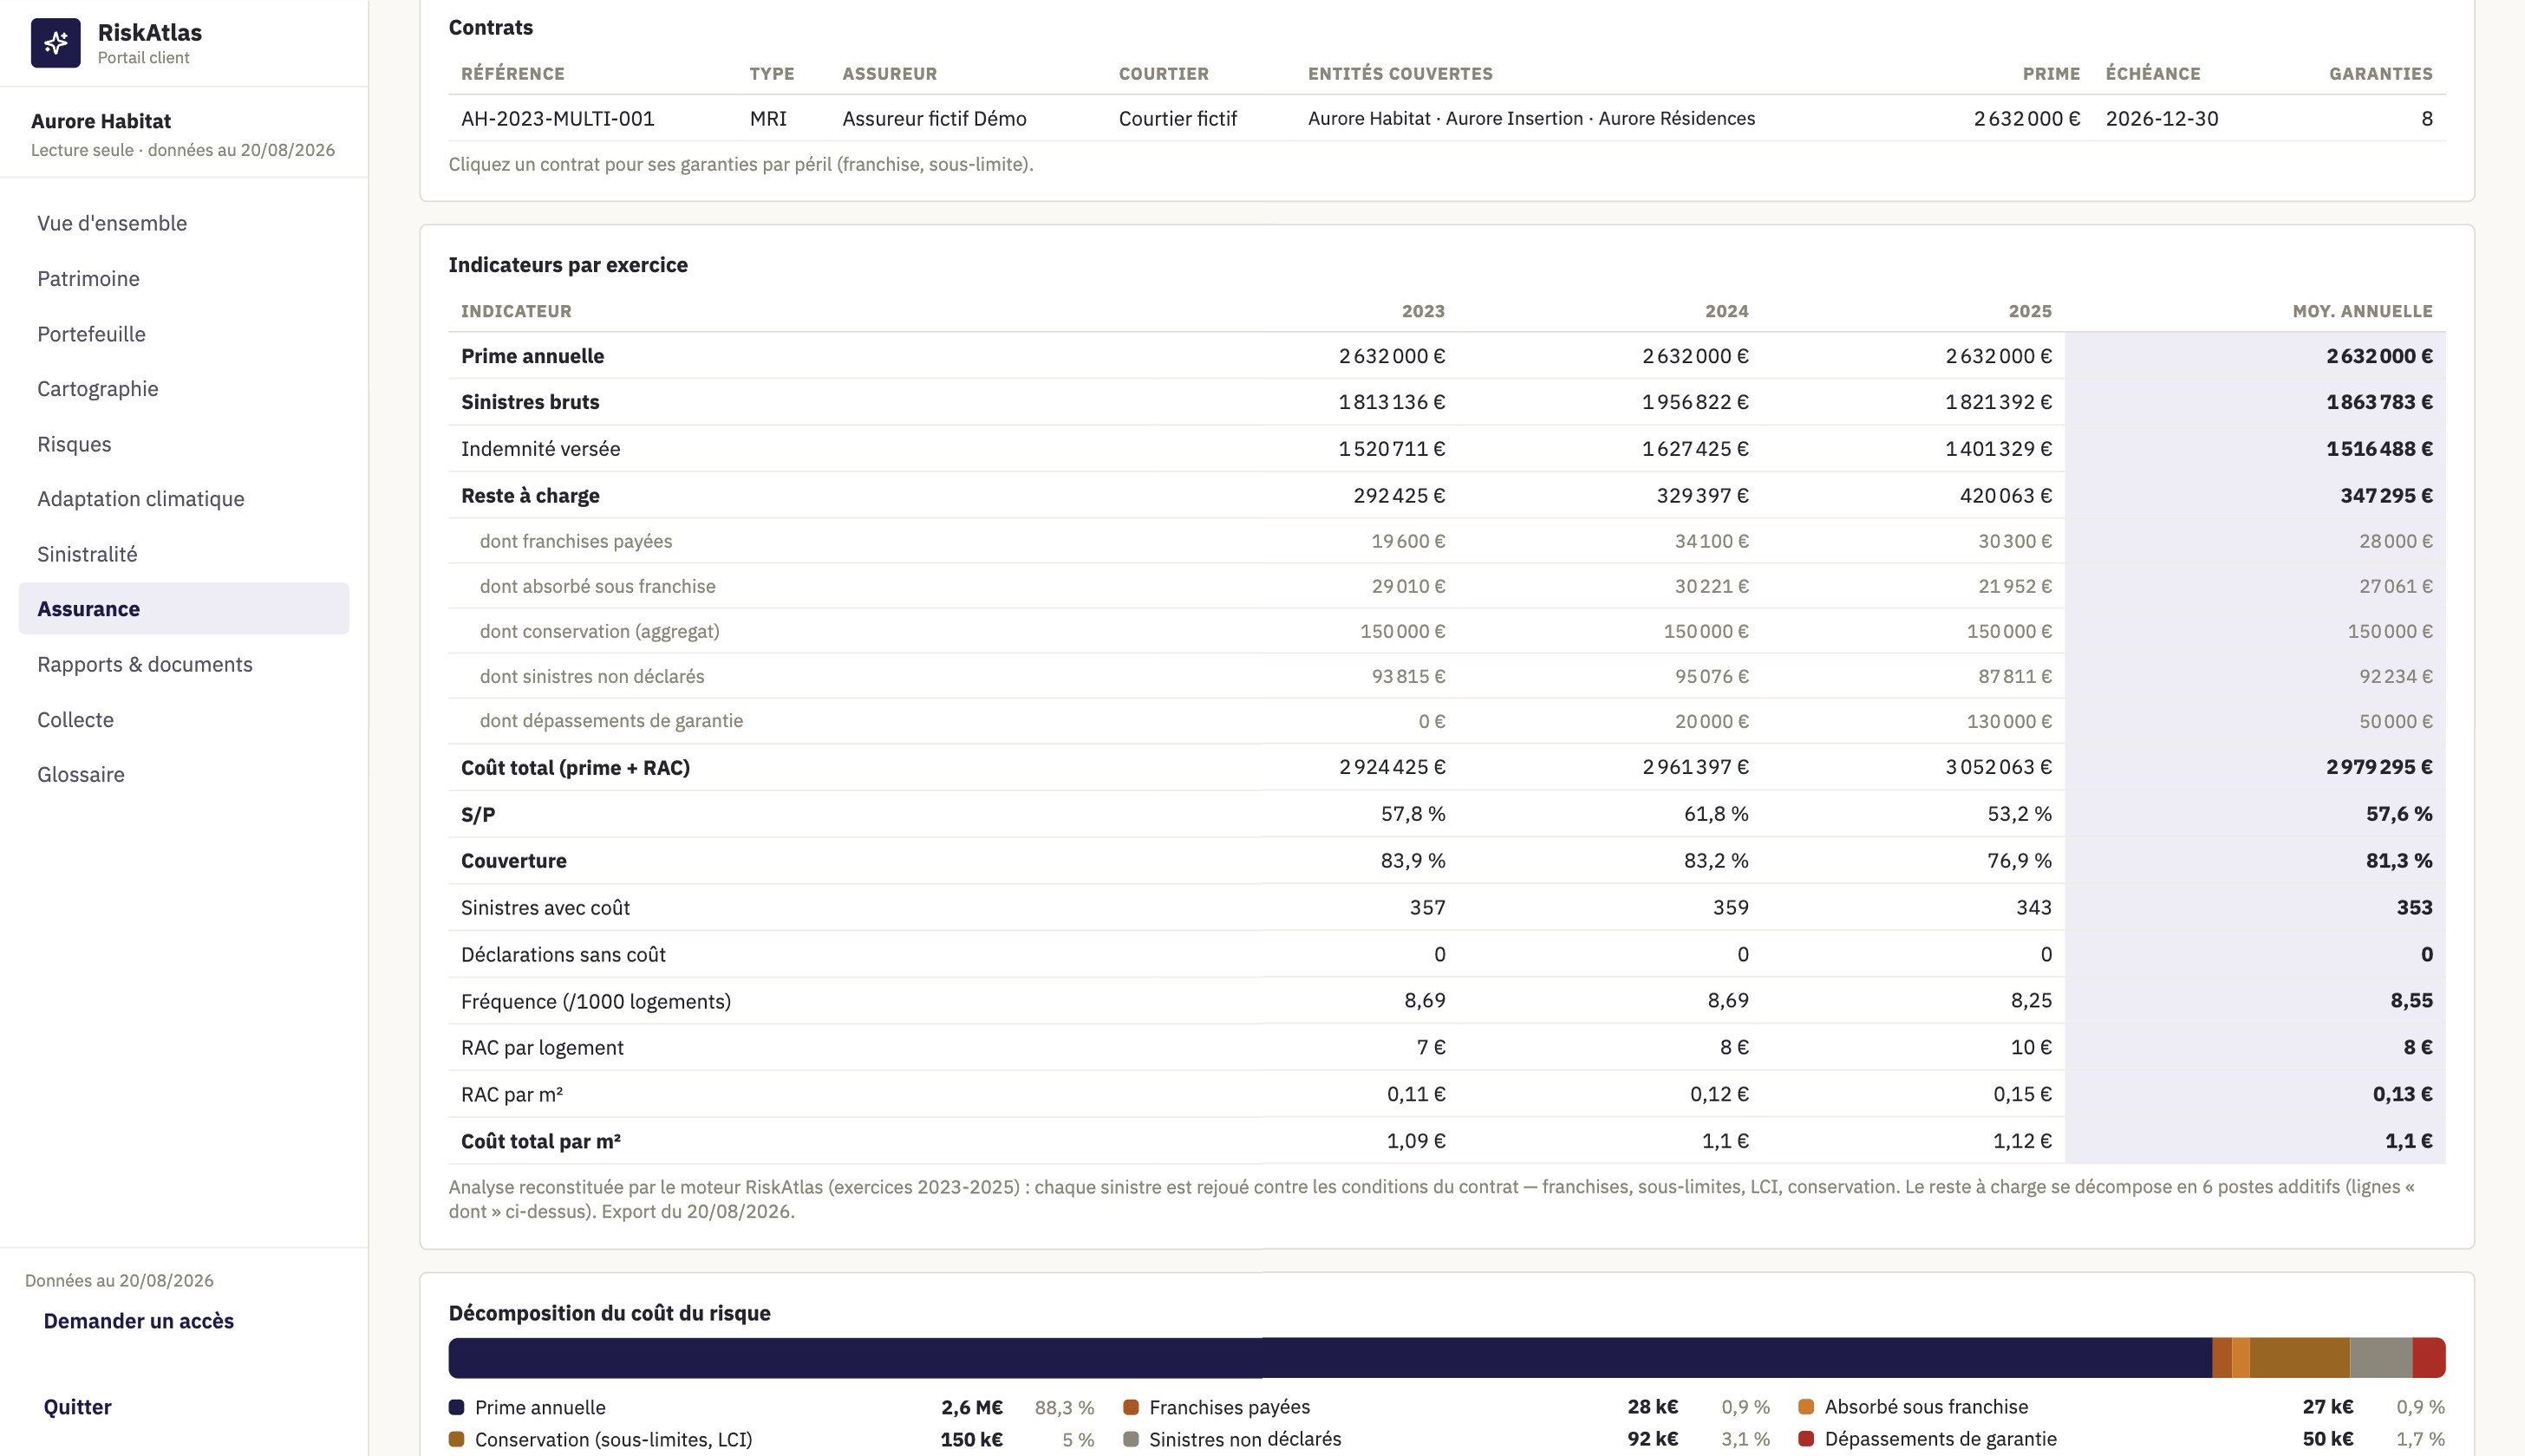
Task: Click the Assureur fictif Démo cell
Action: coord(935,118)
